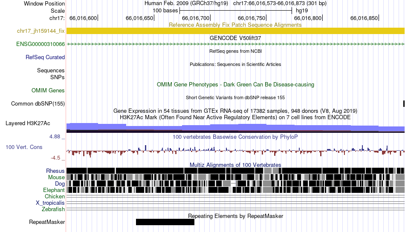Click the Window Position label

pyautogui.click(x=44, y=3)
